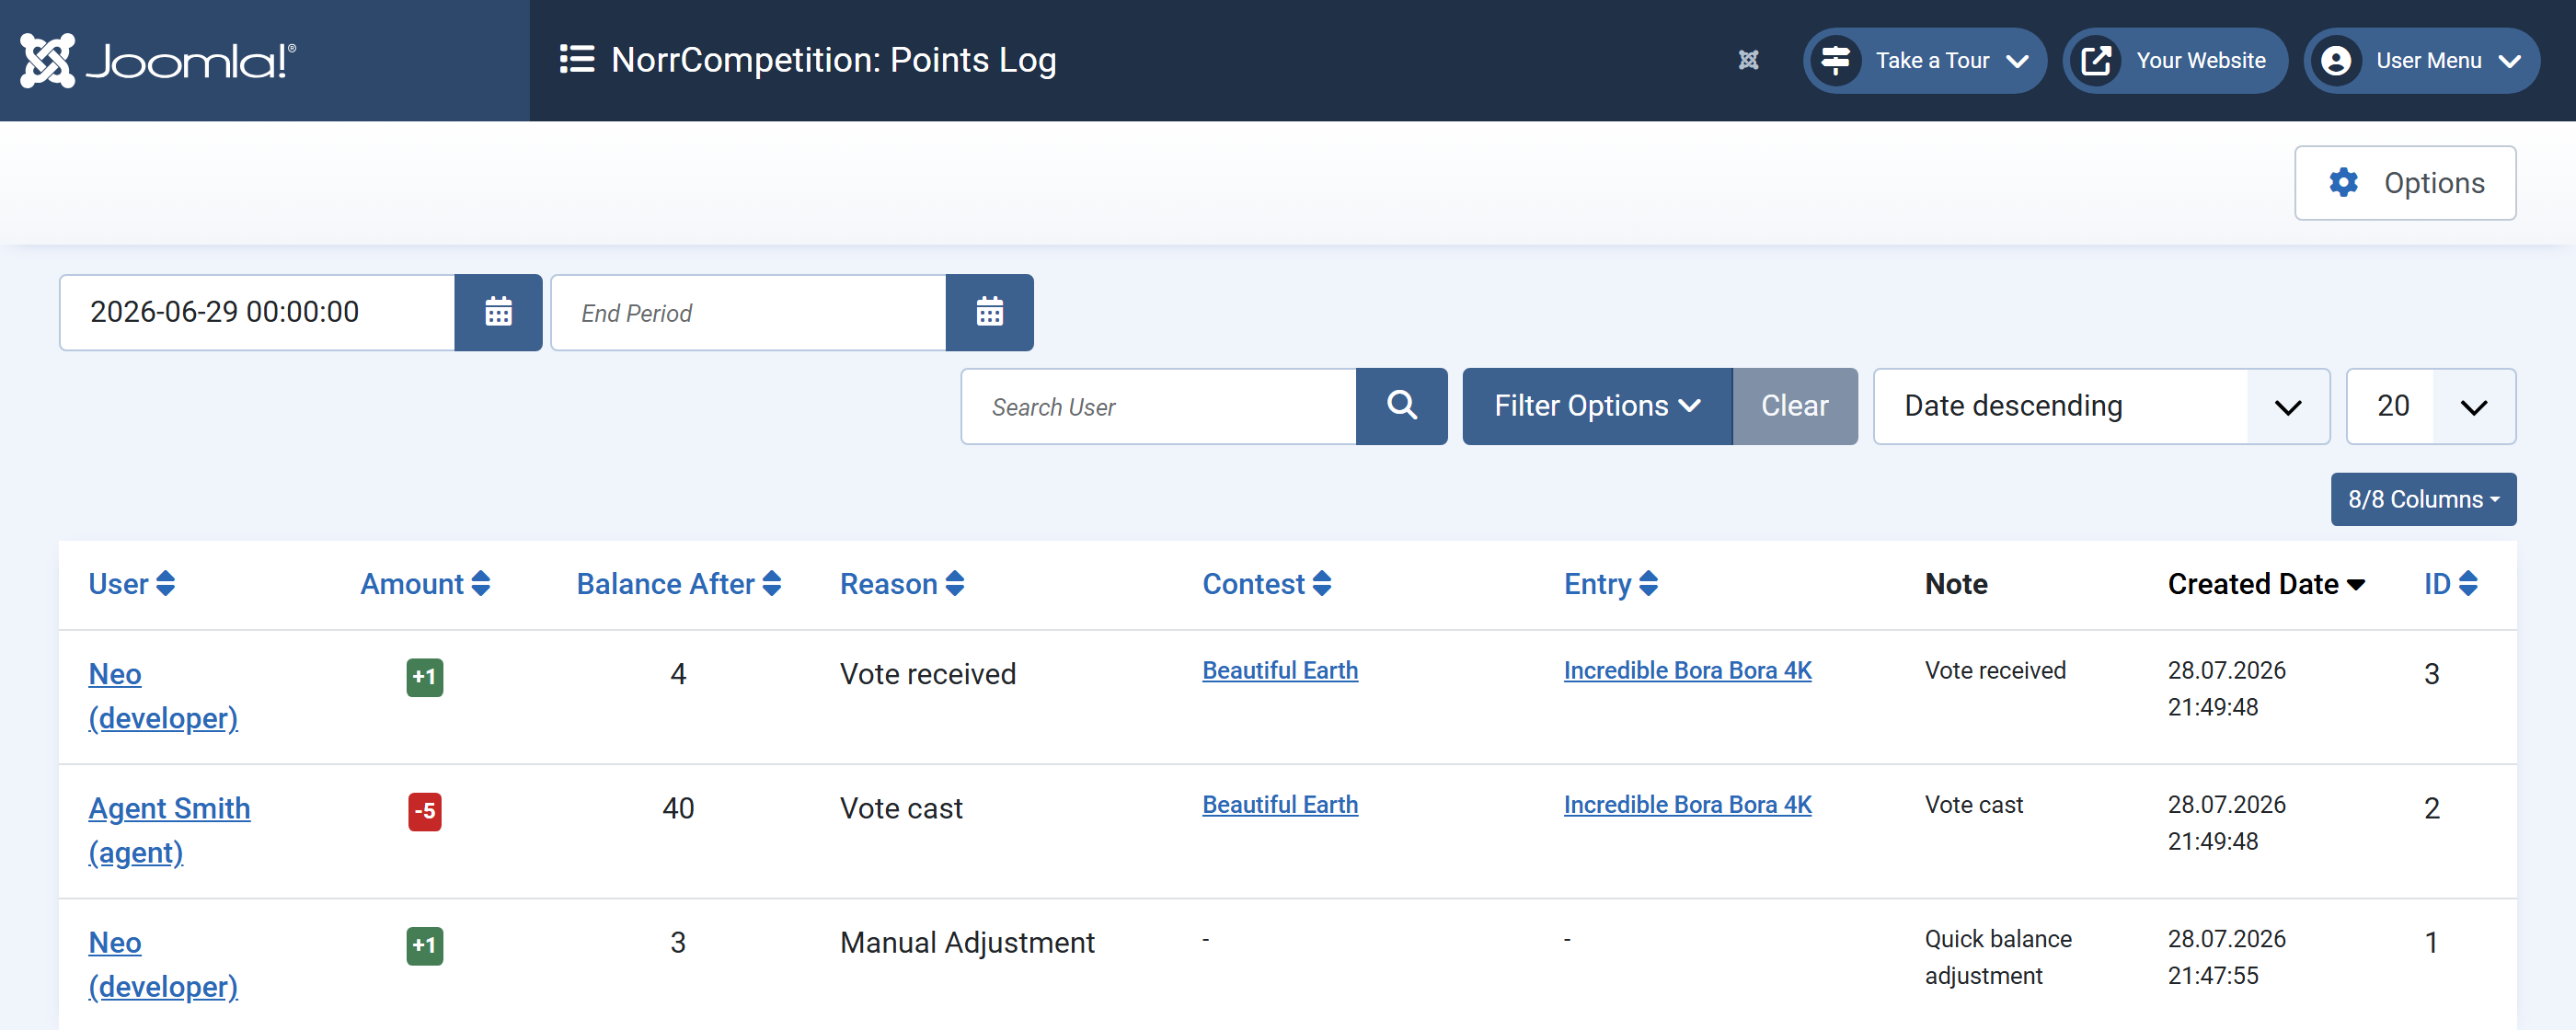Click the Quick balance adjustment note
Screen dimensions: 2576x1030
click(1998, 957)
